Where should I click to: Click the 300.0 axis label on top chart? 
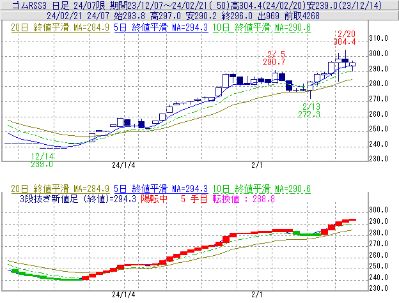pos(379,54)
